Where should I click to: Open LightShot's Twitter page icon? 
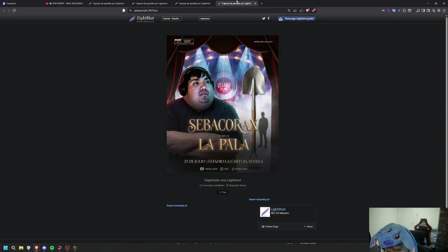click(x=264, y=19)
